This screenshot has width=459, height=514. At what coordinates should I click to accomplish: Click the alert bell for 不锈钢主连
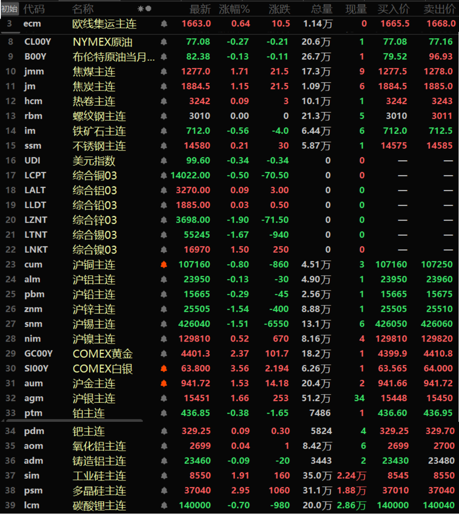[x=164, y=146]
